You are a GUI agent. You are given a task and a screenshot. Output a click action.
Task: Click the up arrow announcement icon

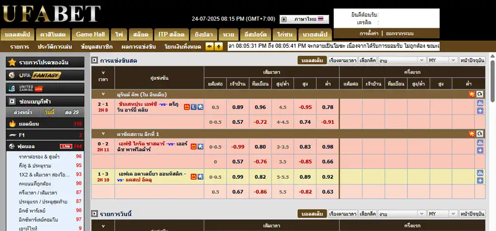pyautogui.click(x=218, y=46)
